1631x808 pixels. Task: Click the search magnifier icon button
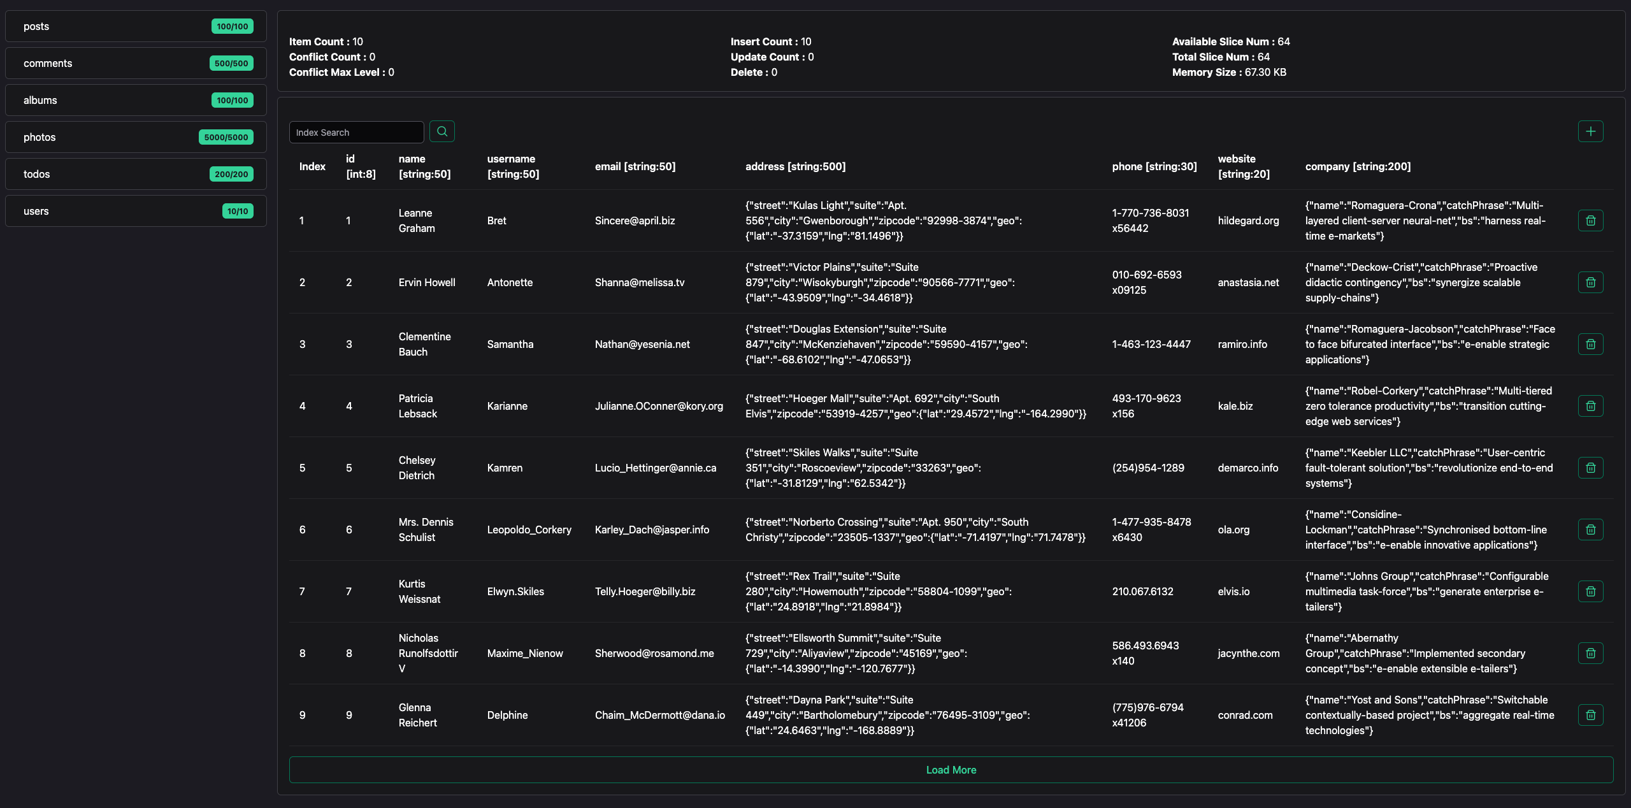click(x=442, y=132)
